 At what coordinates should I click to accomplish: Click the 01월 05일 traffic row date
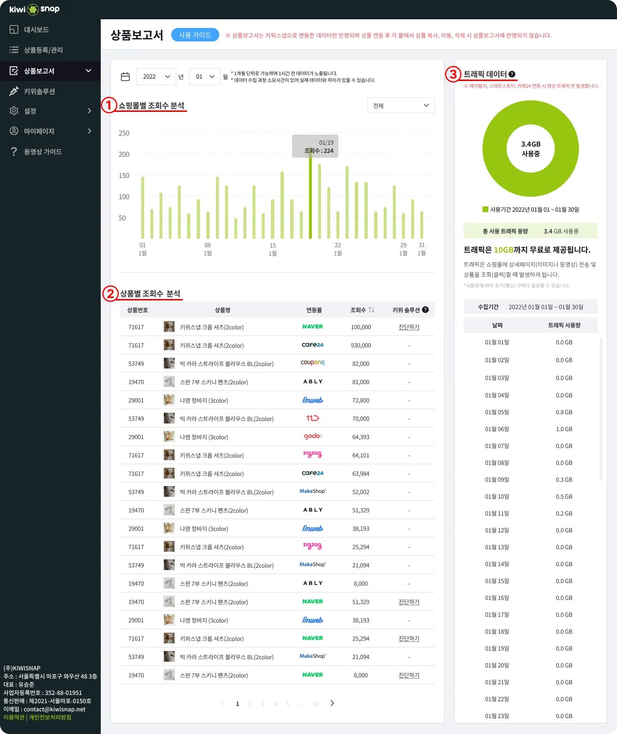[497, 412]
